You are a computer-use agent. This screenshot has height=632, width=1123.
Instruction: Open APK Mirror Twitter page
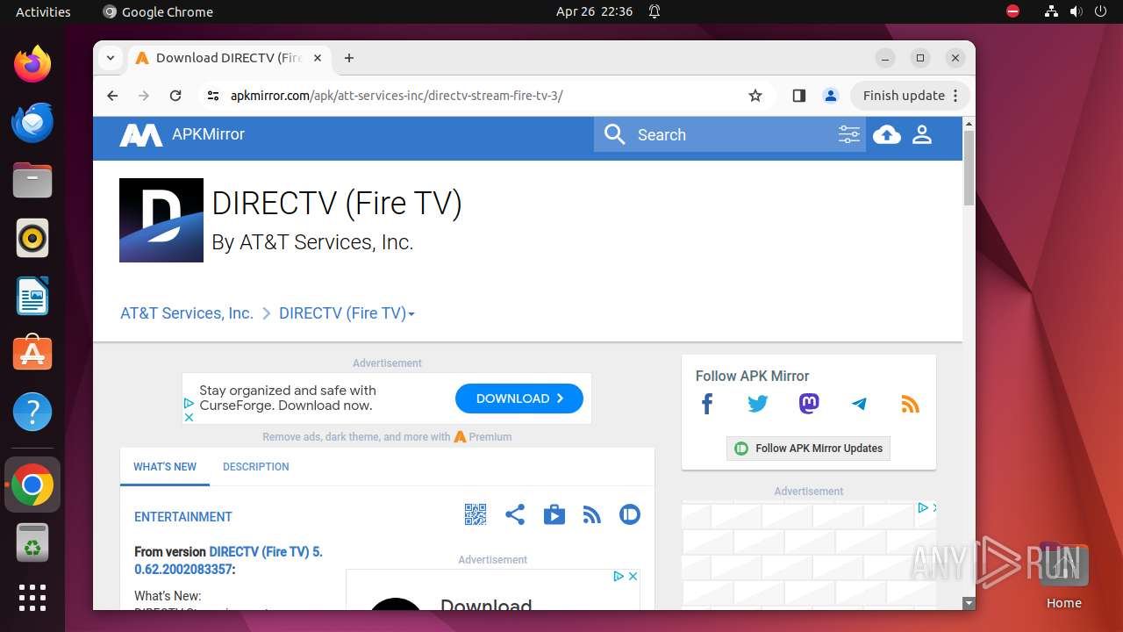click(x=758, y=404)
